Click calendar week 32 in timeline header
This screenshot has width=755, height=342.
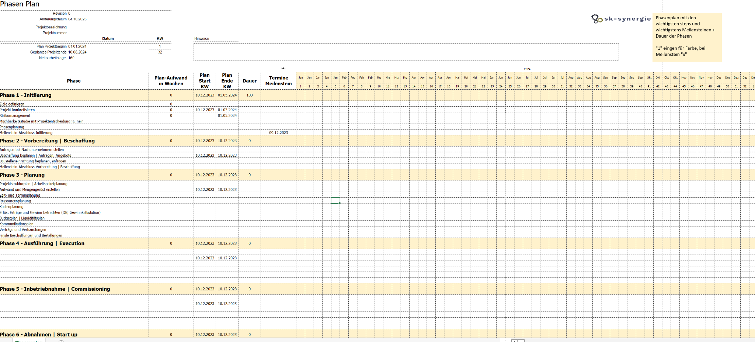pos(571,86)
